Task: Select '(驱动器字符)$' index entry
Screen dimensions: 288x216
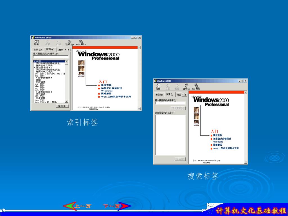Action: pyautogui.click(x=43, y=67)
